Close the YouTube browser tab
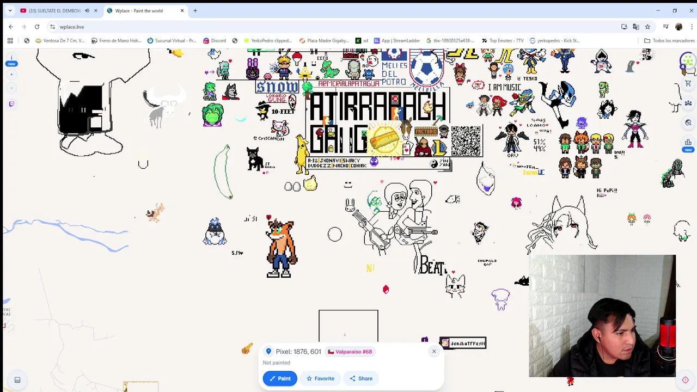Viewport: 697px width, 392px height. (96, 10)
